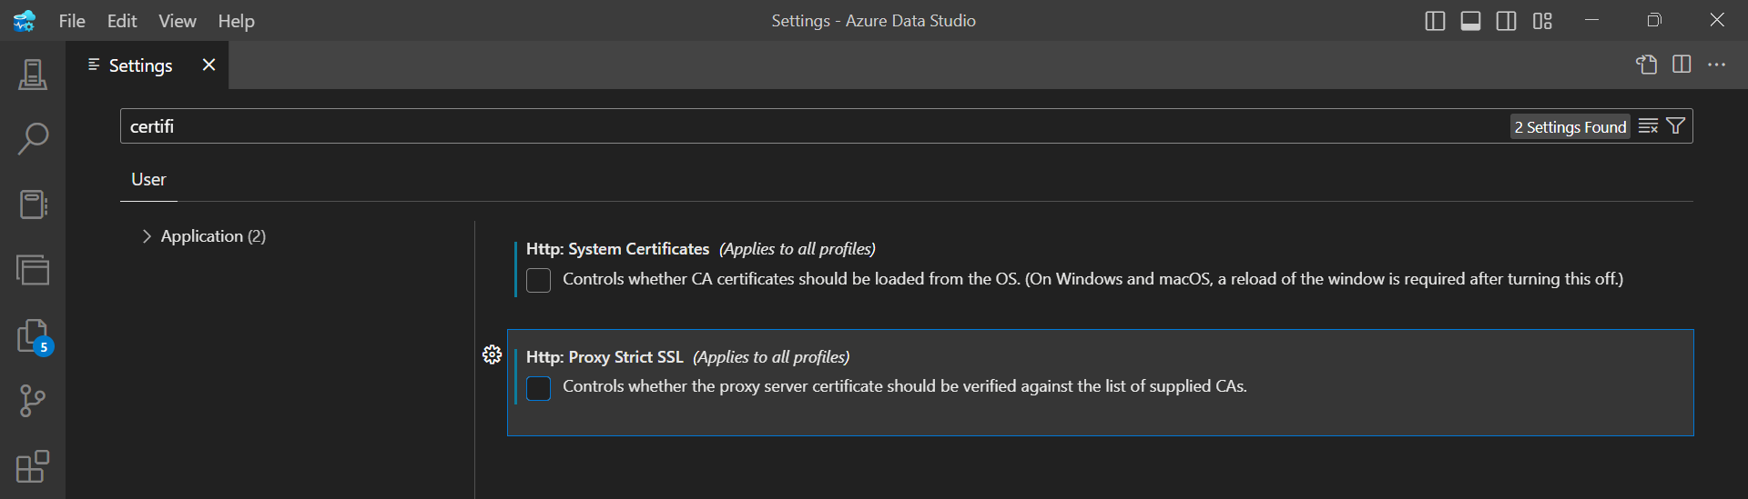Open the Help menu
This screenshot has width=1748, height=499.
click(x=236, y=21)
